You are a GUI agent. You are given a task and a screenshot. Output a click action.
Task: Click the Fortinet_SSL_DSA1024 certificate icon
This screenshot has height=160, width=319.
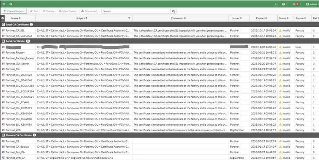click(3, 75)
